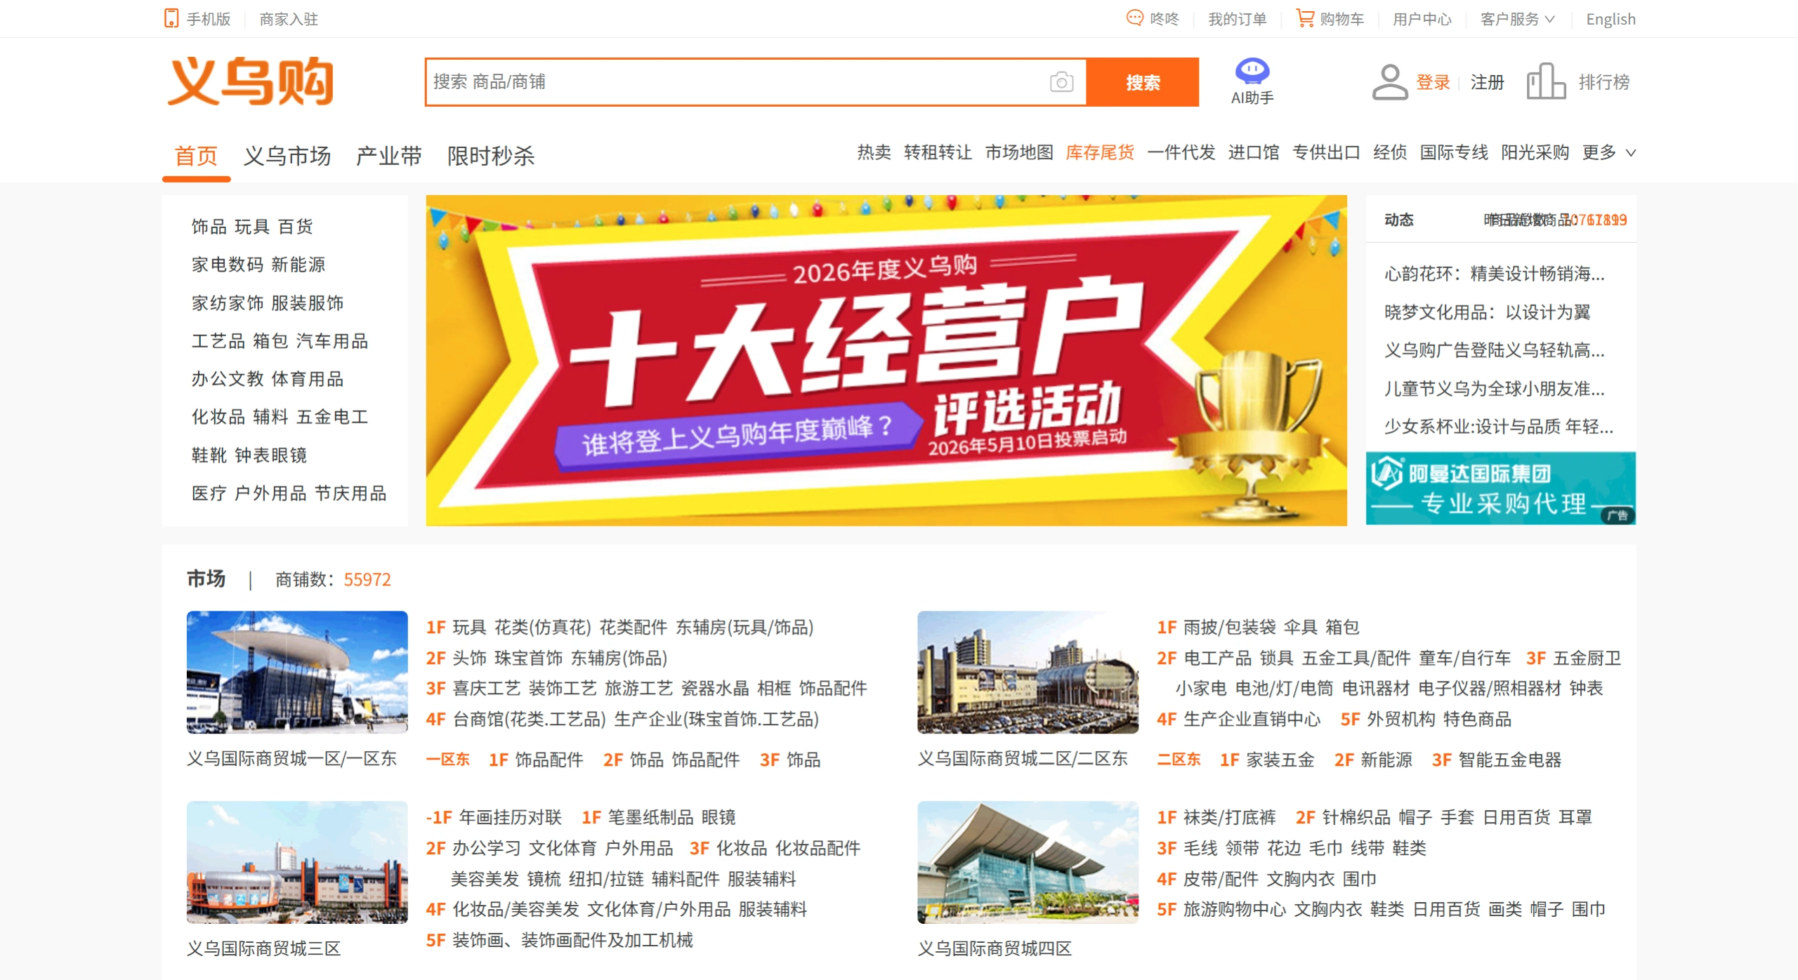Open category 家纺家饰 in the sidebar
The image size is (1798, 980).
[x=228, y=303]
